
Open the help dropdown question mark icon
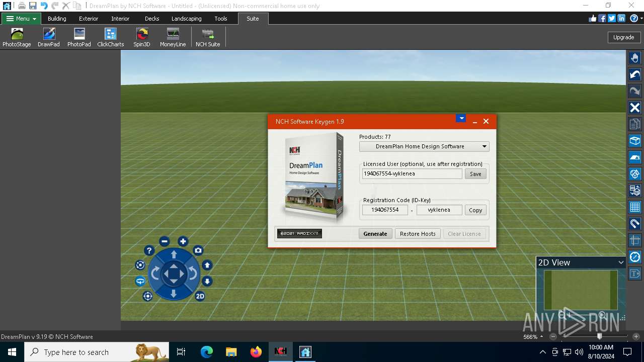click(x=636, y=18)
